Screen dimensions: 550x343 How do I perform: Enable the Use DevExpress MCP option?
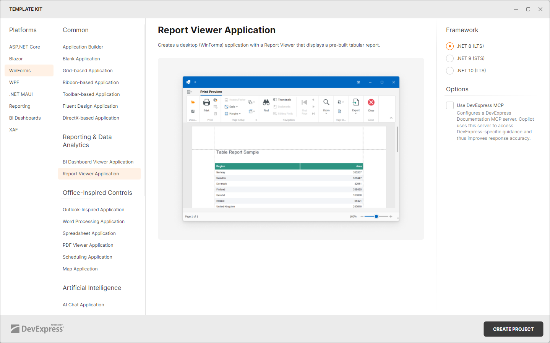tap(449, 105)
